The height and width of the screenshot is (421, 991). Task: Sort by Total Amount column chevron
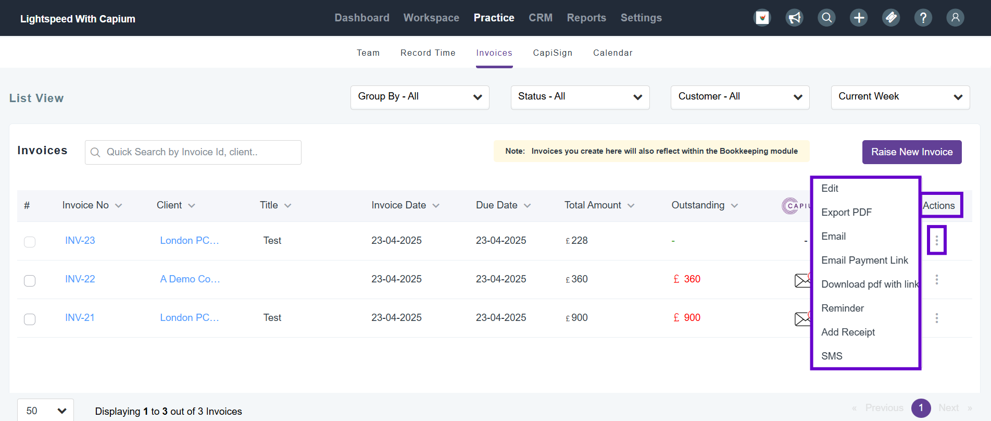click(x=631, y=206)
